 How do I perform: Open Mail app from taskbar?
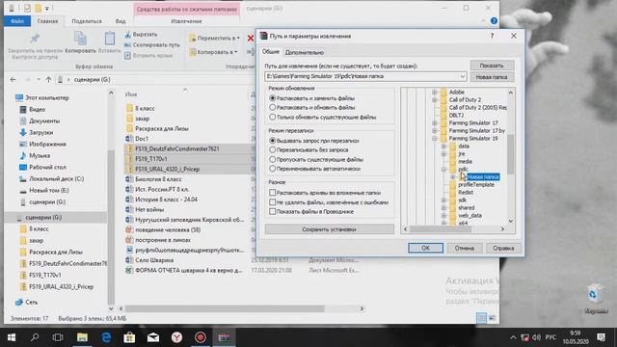coord(153,337)
